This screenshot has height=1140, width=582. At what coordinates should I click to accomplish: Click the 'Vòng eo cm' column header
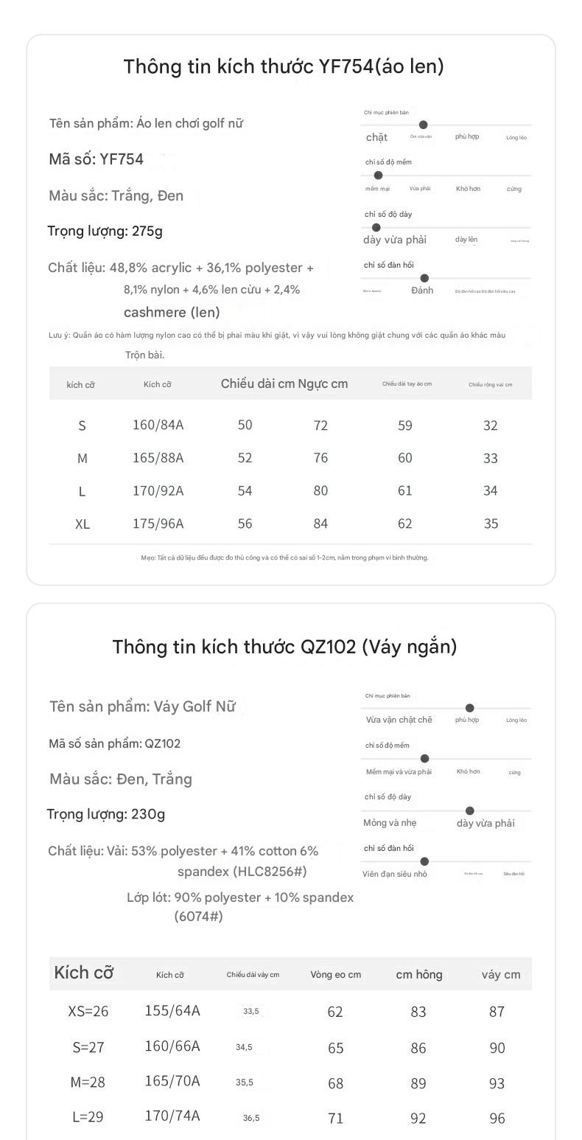pyautogui.click(x=336, y=974)
